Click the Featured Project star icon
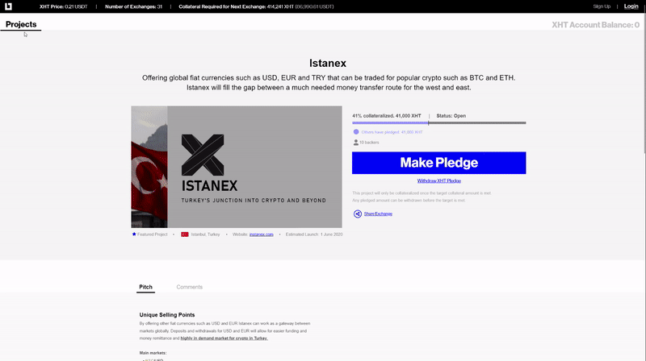The image size is (646, 361). pyautogui.click(x=134, y=234)
